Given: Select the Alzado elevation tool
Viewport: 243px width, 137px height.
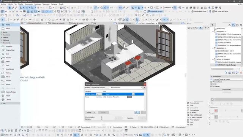Looking at the screenshot, I should 10,84.
